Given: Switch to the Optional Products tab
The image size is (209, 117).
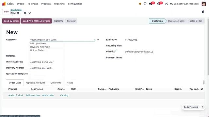Looking at the screenshot, I should point(36,83).
